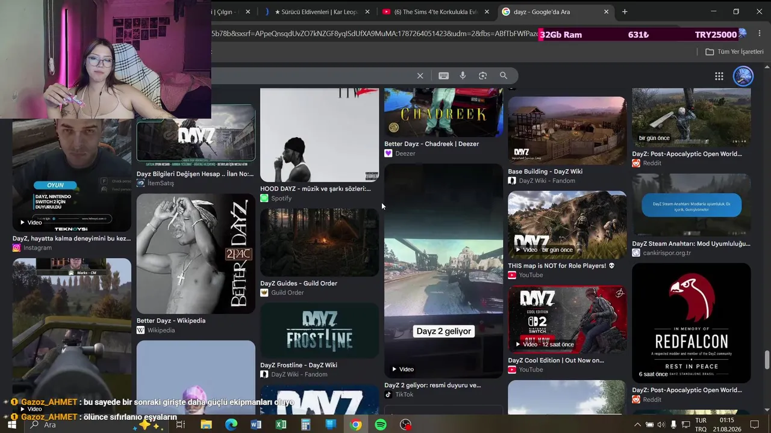This screenshot has width=771, height=433.
Task: Search by image with Google Lens
Action: (x=482, y=76)
